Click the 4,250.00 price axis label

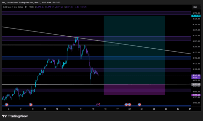[x=196, y=36]
